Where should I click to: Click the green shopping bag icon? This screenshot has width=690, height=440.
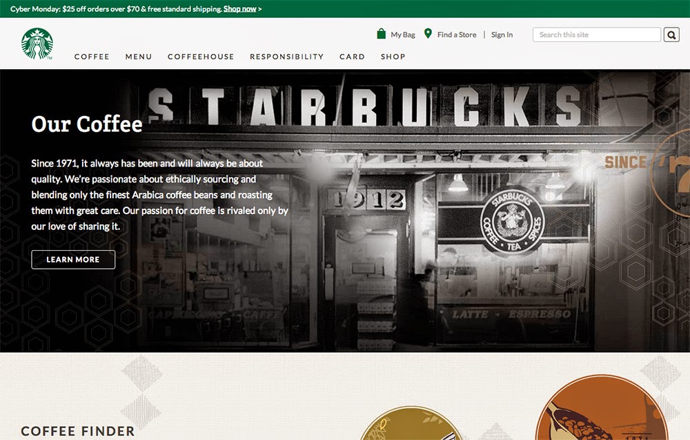(x=381, y=34)
